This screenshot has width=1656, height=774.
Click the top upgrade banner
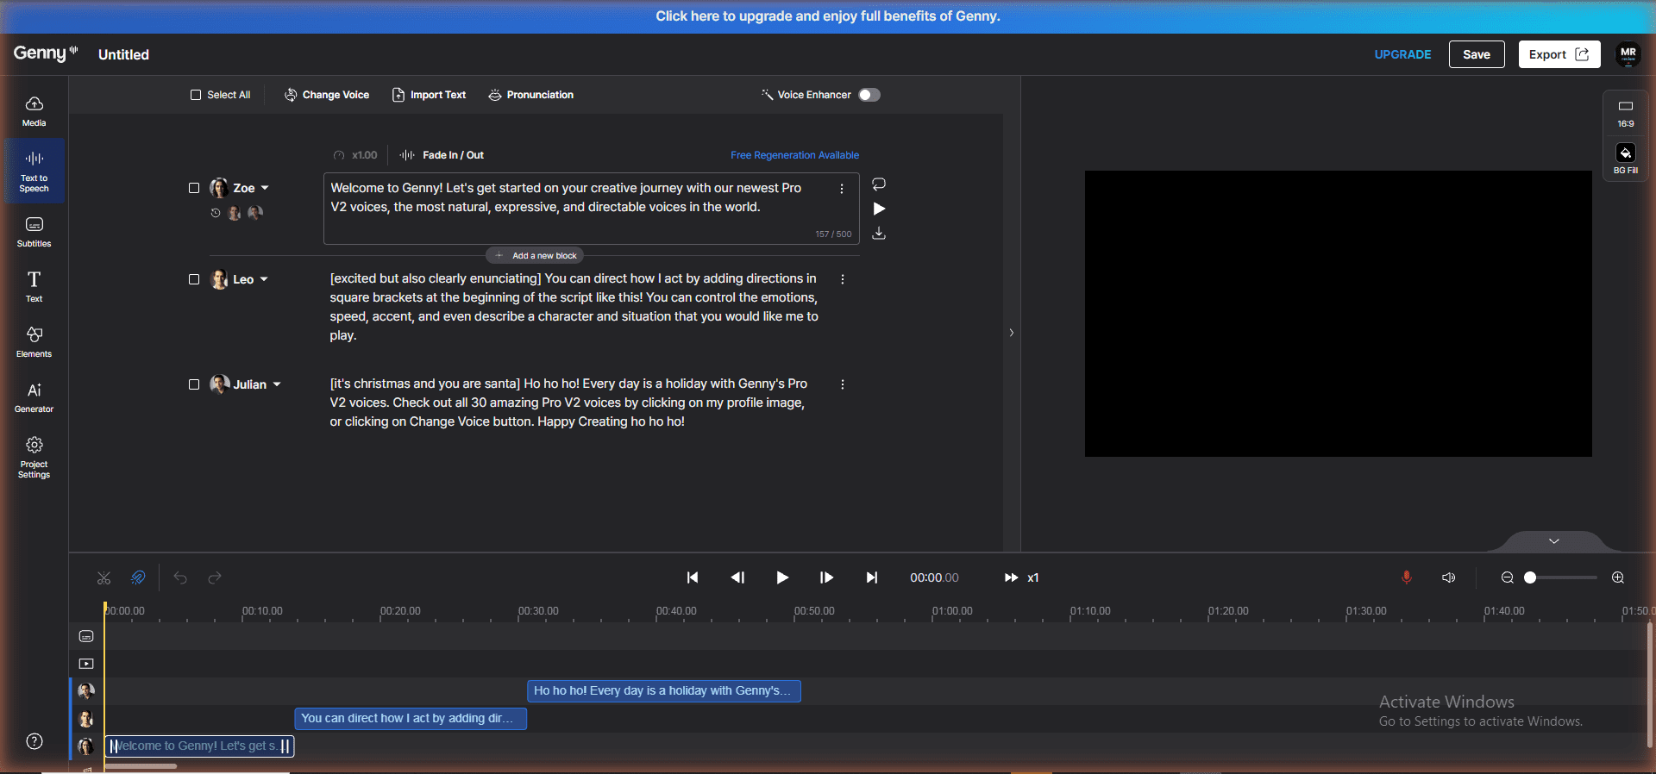tap(828, 16)
